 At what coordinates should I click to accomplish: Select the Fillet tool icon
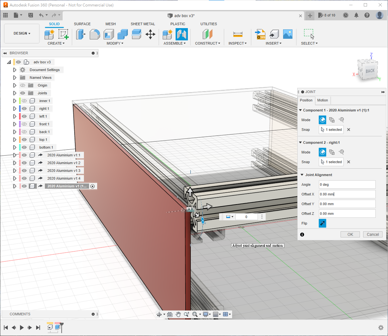[95, 34]
